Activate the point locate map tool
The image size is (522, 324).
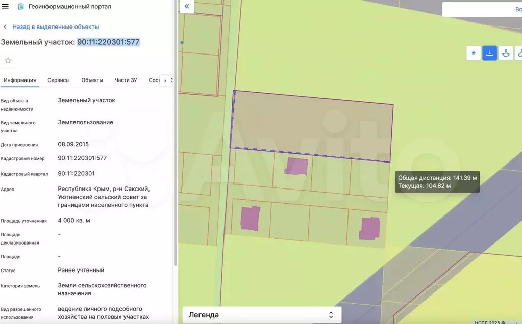[474, 53]
